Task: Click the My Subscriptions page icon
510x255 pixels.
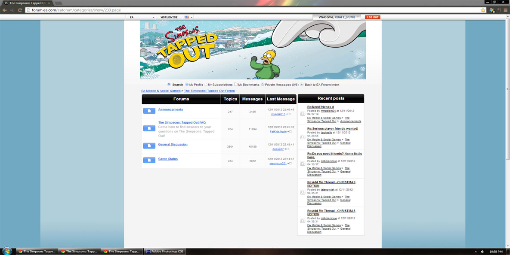Action: click(206, 84)
